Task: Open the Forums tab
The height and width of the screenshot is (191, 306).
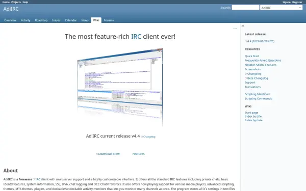Action: click(x=109, y=20)
